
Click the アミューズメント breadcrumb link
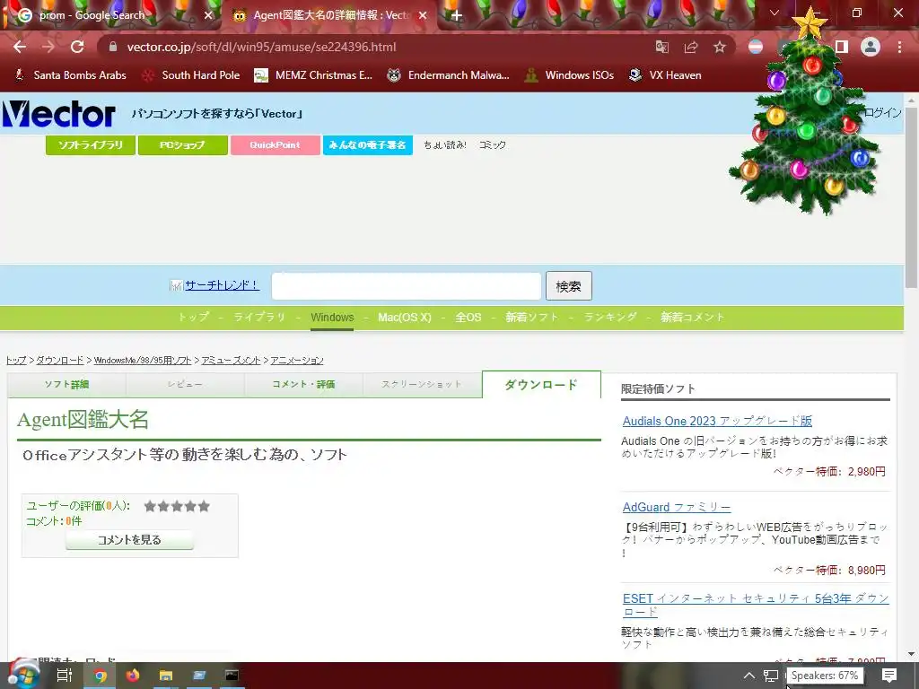[231, 361]
